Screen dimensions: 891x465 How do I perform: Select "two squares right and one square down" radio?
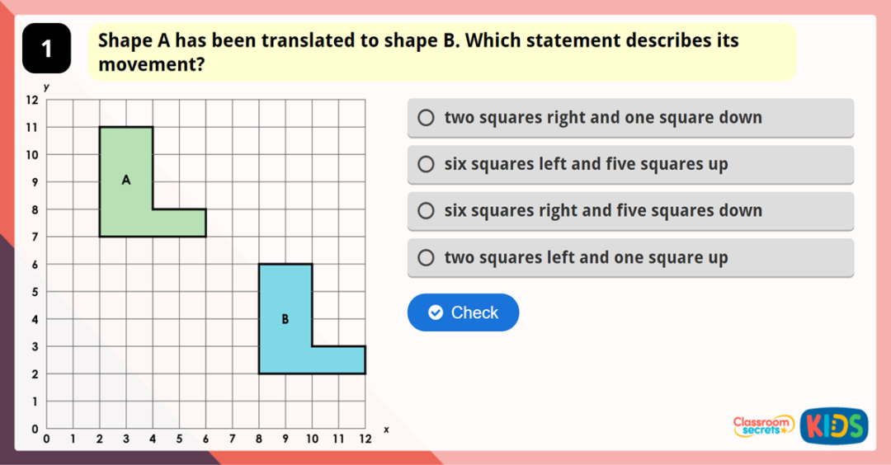(426, 118)
